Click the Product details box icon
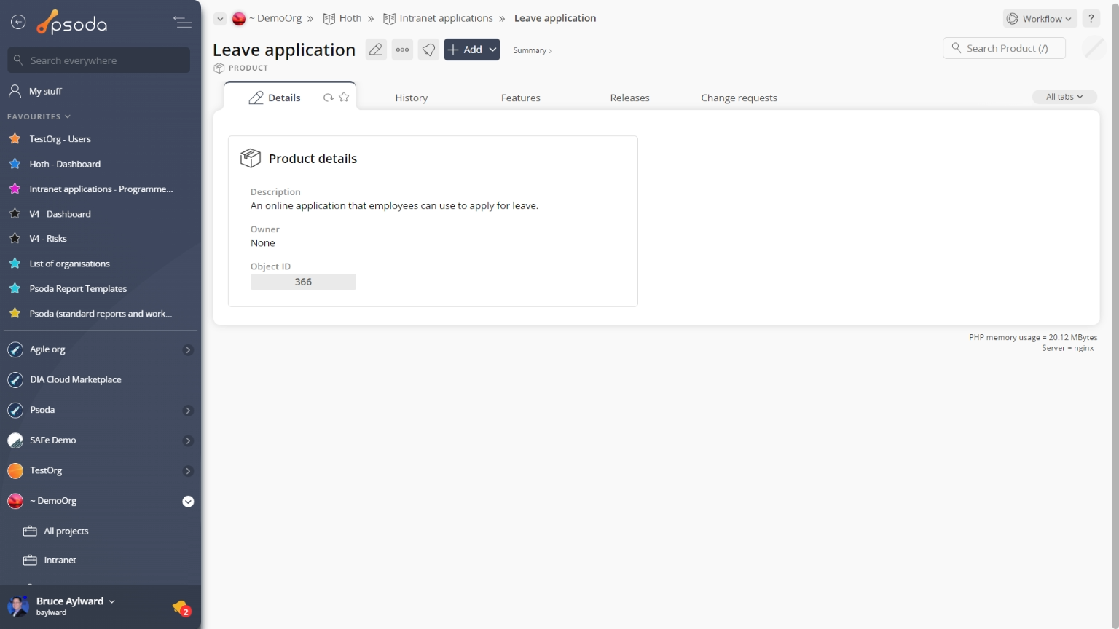Viewport: 1119px width, 629px height. coord(251,158)
